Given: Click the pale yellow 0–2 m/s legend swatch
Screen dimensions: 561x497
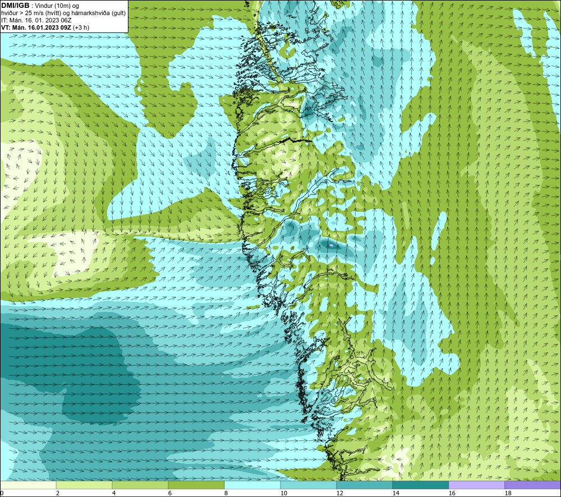Looking at the screenshot, I should [x=28, y=485].
